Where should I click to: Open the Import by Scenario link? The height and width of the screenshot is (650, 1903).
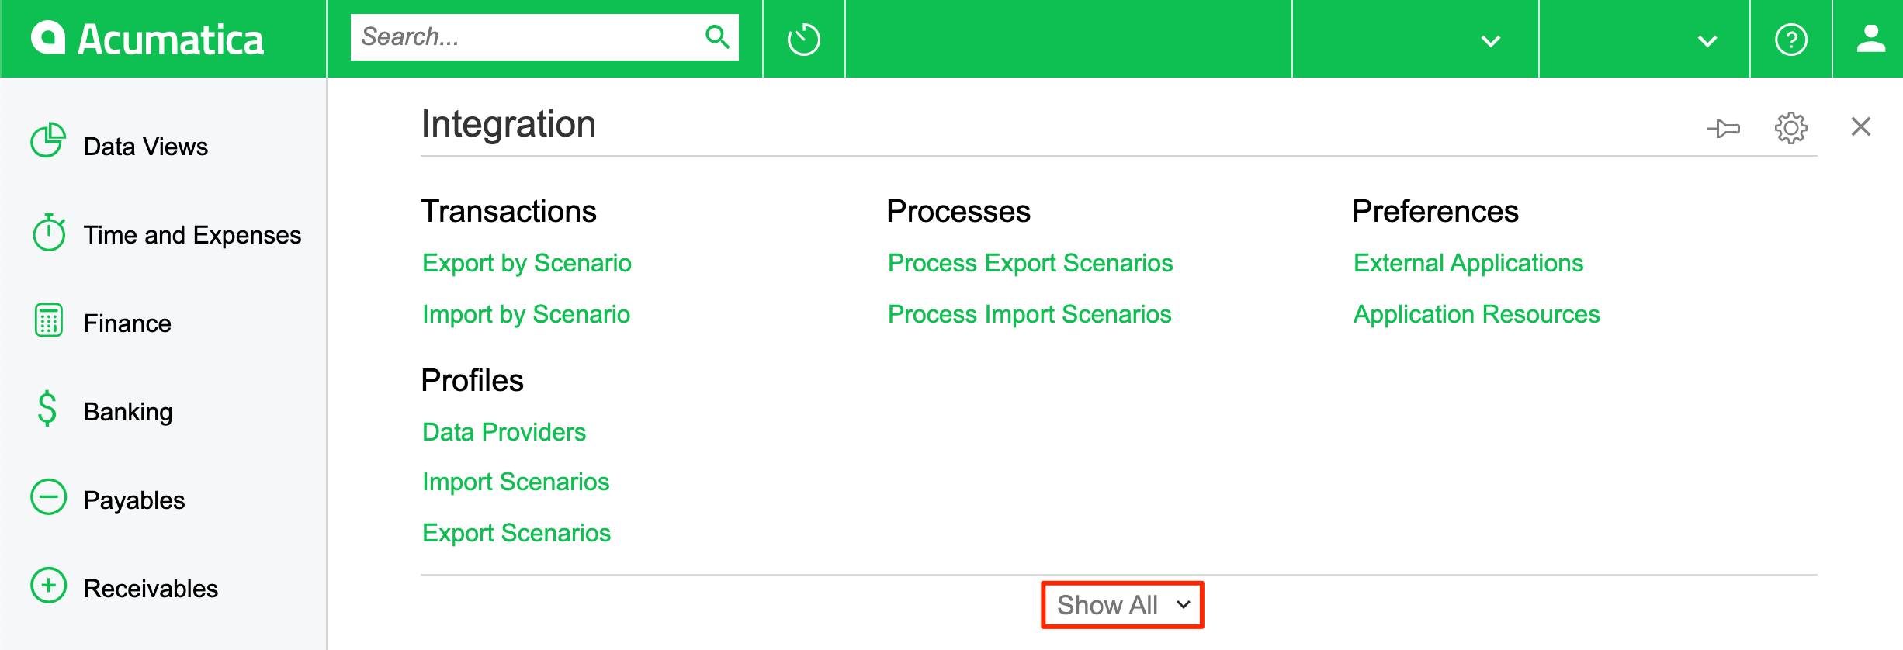(526, 314)
